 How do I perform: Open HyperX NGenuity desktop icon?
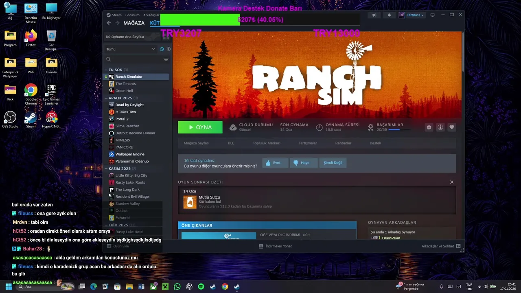point(51,120)
